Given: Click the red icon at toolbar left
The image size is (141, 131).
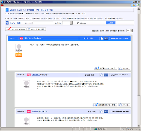Looking at the screenshot, I should coord(2,5).
